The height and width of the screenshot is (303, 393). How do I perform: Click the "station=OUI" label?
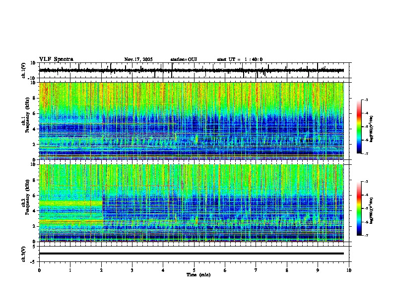coord(184,59)
